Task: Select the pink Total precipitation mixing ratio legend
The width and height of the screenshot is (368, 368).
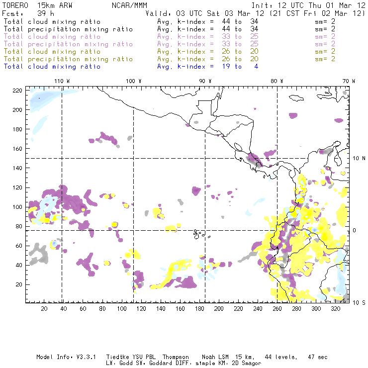Action: click(68, 44)
